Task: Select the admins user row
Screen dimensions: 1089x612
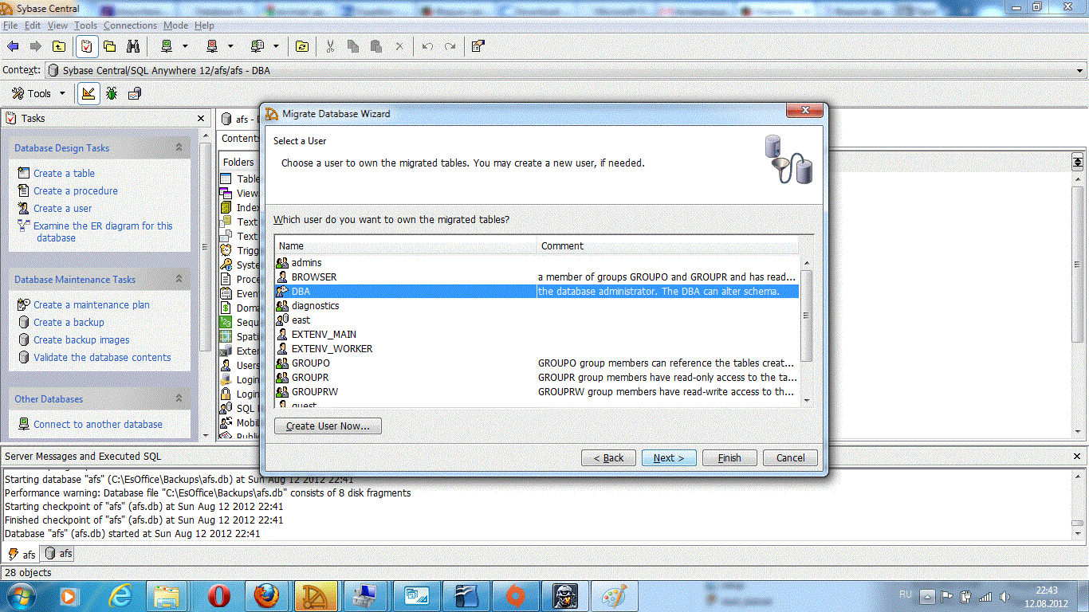Action: (537, 262)
